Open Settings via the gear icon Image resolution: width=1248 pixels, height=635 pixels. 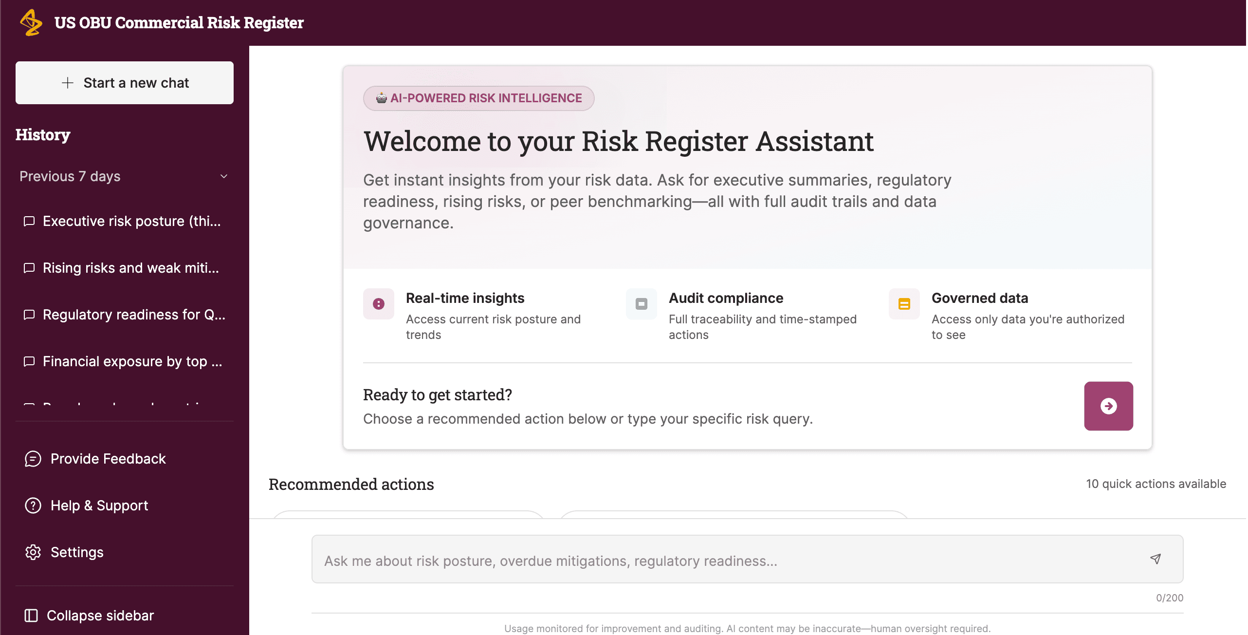click(x=33, y=552)
